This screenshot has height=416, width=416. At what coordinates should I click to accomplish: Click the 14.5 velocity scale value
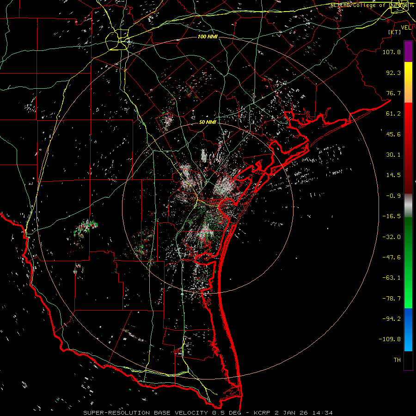[x=393, y=175]
